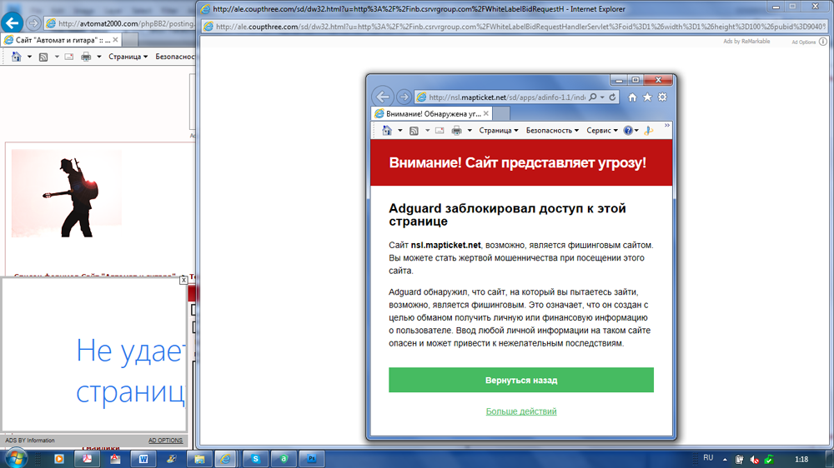Open the gear Tools icon in the mapticket window
The image size is (834, 468).
click(x=662, y=97)
